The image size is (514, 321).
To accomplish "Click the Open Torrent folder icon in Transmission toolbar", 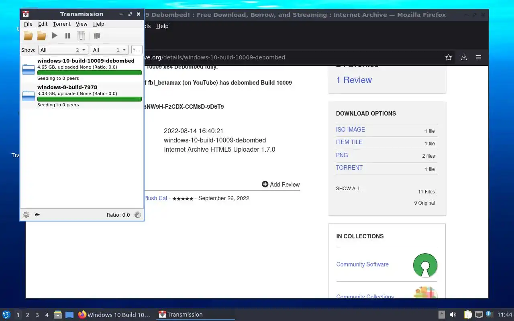I will pyautogui.click(x=28, y=36).
